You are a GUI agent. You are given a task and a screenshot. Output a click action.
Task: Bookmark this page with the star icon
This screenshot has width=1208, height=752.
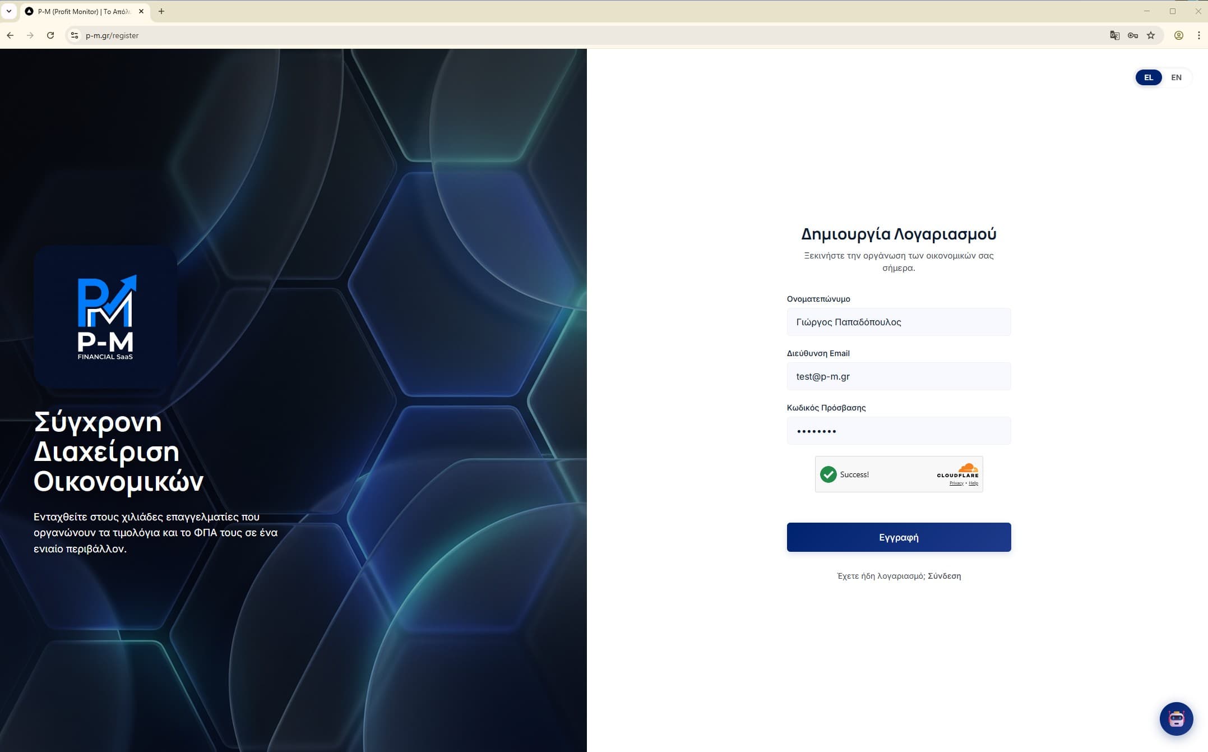[x=1151, y=35]
